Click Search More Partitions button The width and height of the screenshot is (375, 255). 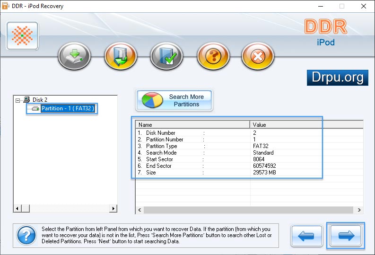tap(174, 100)
